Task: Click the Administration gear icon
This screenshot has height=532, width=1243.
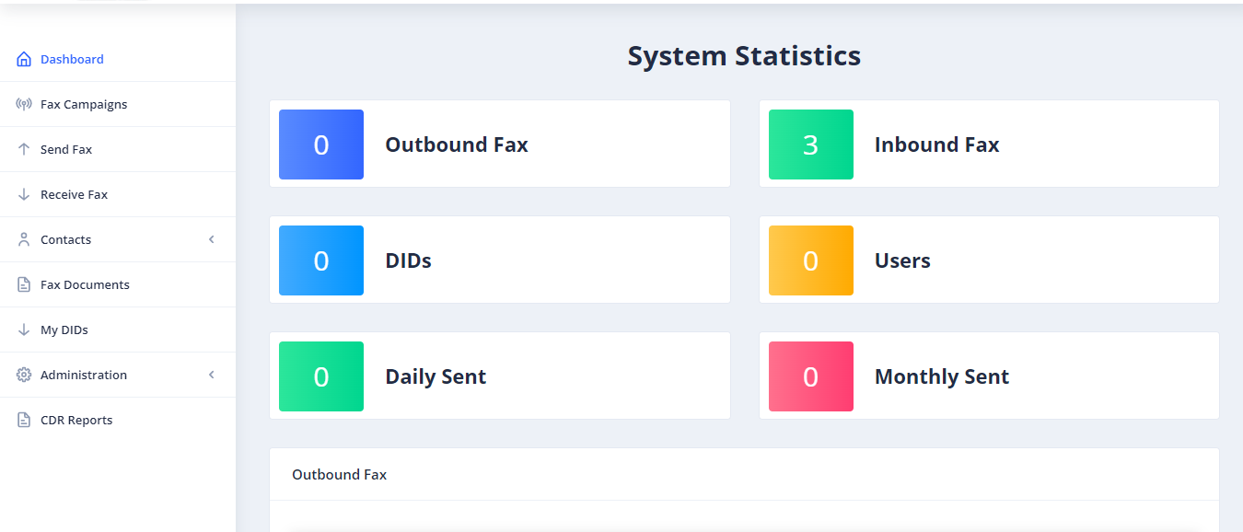Action: (24, 375)
